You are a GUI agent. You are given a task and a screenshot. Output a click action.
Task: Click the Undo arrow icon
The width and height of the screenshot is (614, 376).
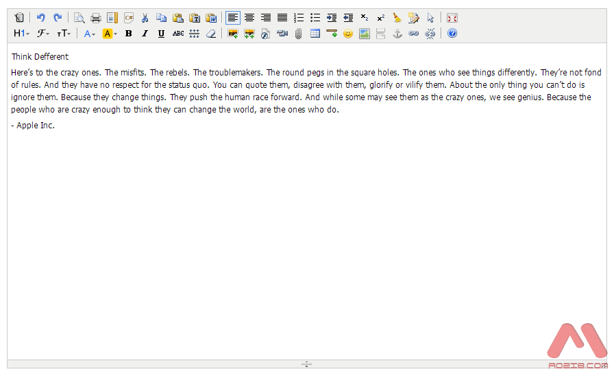coord(40,18)
